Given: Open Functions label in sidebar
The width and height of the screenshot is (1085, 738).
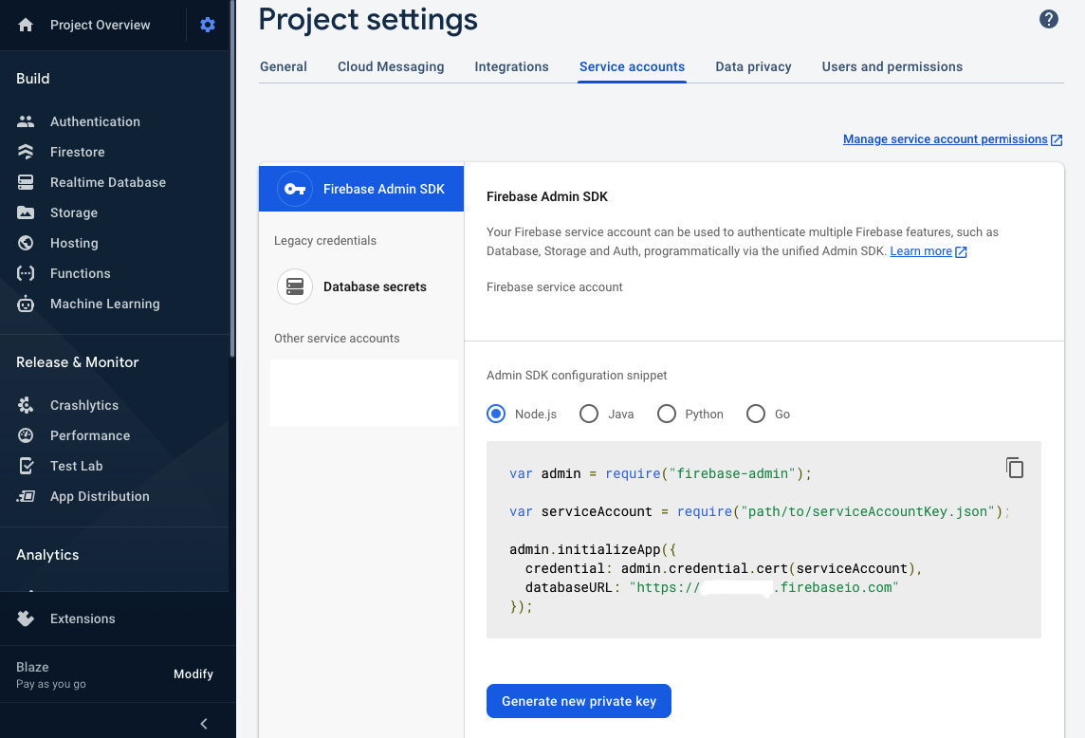Looking at the screenshot, I should click(81, 273).
